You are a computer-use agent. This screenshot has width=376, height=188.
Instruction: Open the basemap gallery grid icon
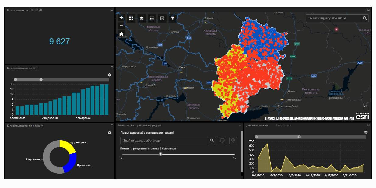[131, 19]
